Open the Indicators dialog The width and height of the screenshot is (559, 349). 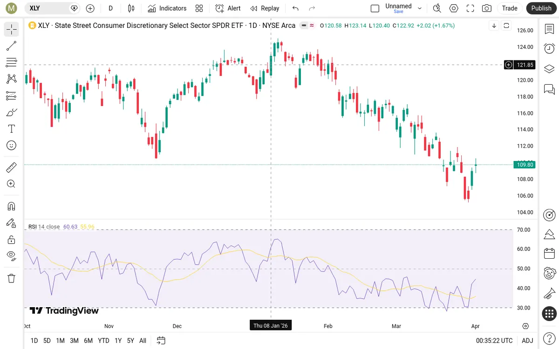(167, 8)
